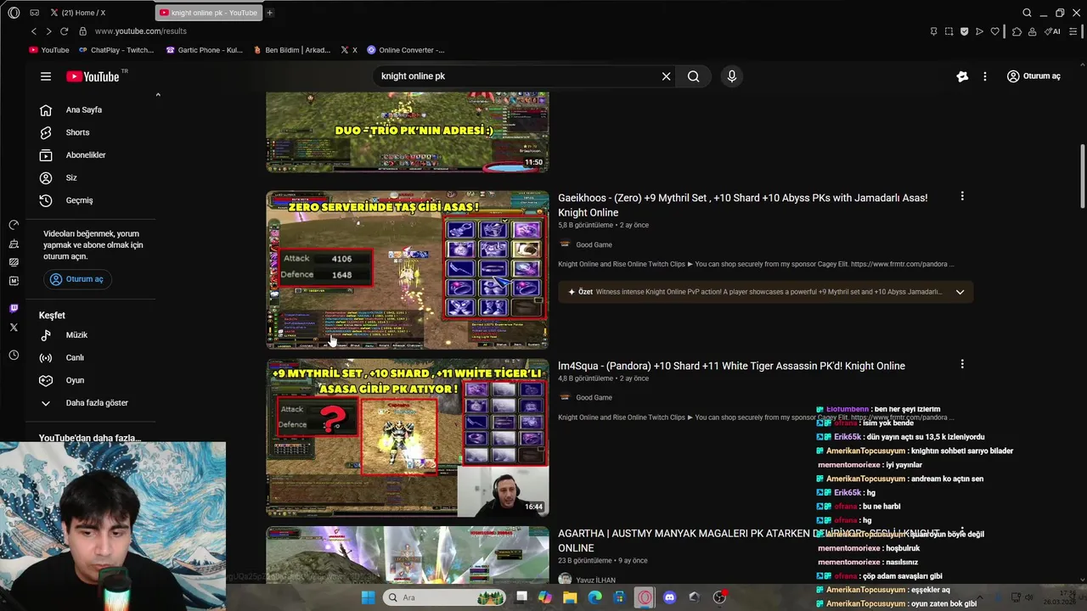The width and height of the screenshot is (1087, 611).
Task: Open Twitch in Opera sidebar
Action: click(x=14, y=308)
